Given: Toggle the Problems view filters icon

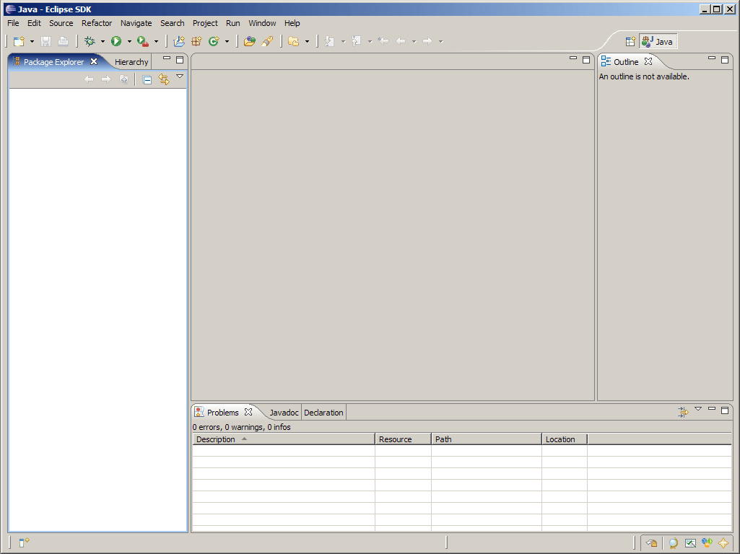Looking at the screenshot, I should pyautogui.click(x=683, y=410).
